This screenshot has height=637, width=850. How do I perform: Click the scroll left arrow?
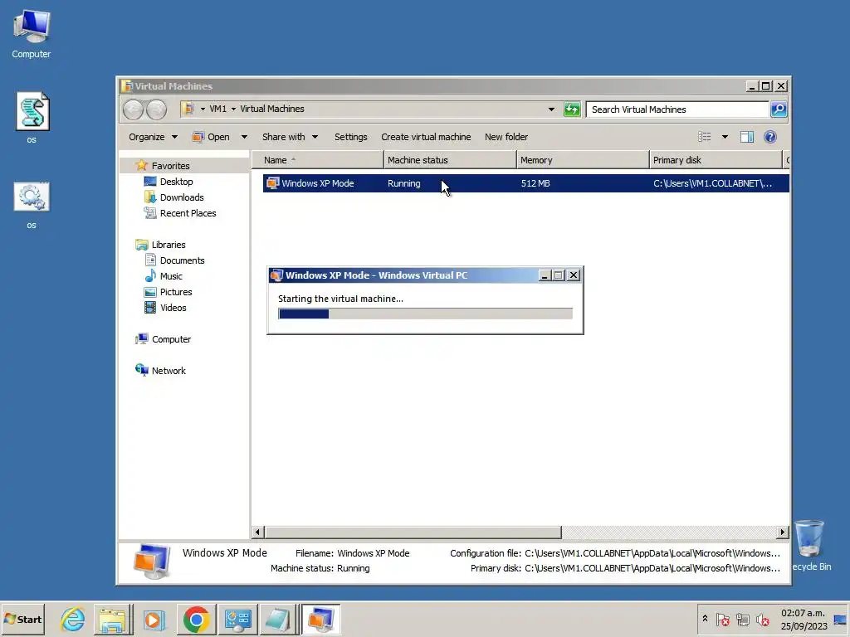click(x=258, y=532)
